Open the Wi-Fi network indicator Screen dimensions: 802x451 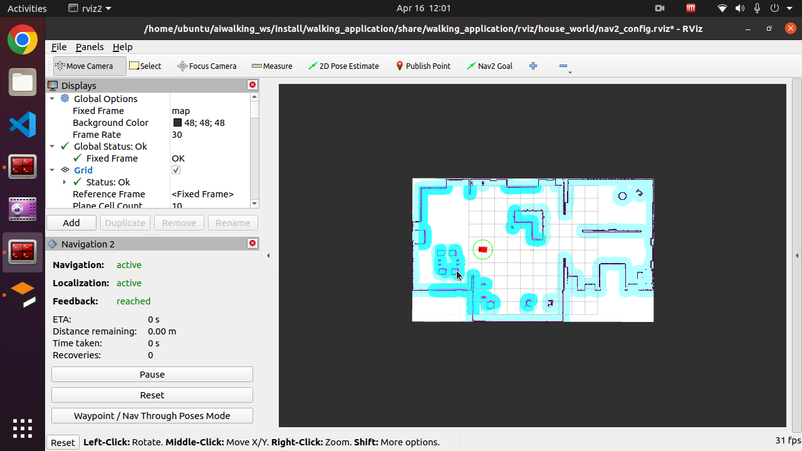pyautogui.click(x=722, y=8)
